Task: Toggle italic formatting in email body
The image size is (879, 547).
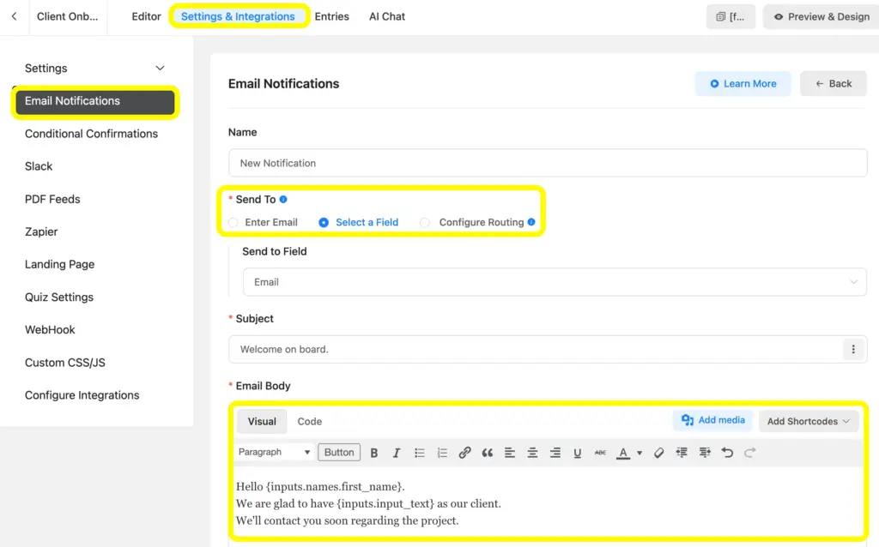Action: point(397,453)
